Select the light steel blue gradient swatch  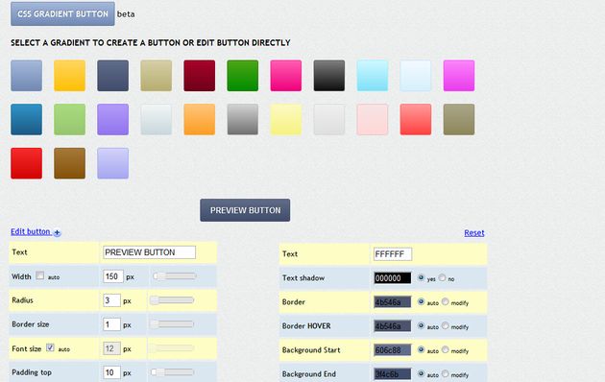(x=27, y=76)
